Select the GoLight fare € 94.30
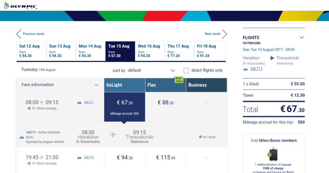 point(124,158)
